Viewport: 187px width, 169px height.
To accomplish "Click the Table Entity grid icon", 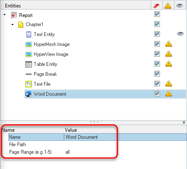I will (29, 64).
